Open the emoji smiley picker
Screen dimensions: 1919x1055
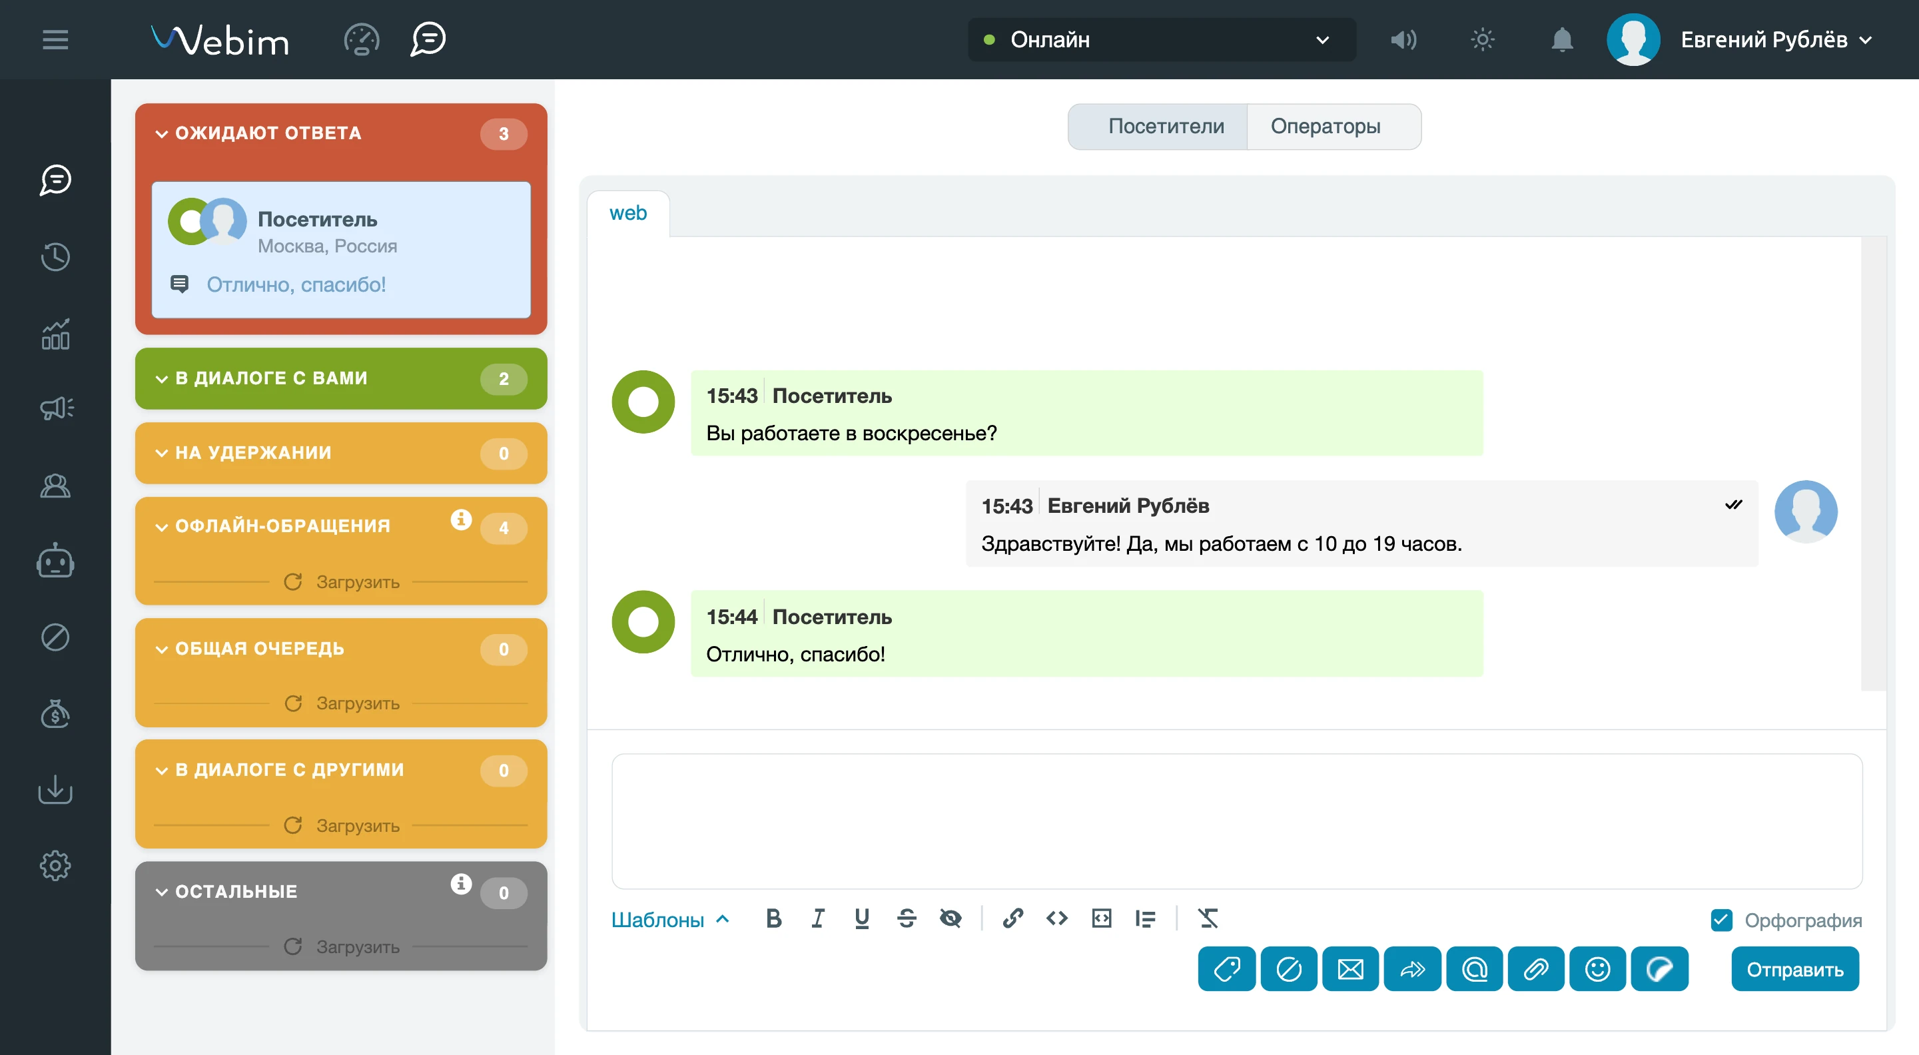pyautogui.click(x=1598, y=969)
